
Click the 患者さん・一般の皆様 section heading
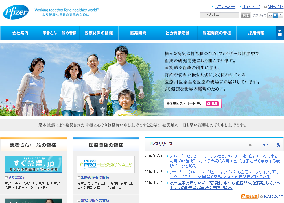(x=33, y=145)
